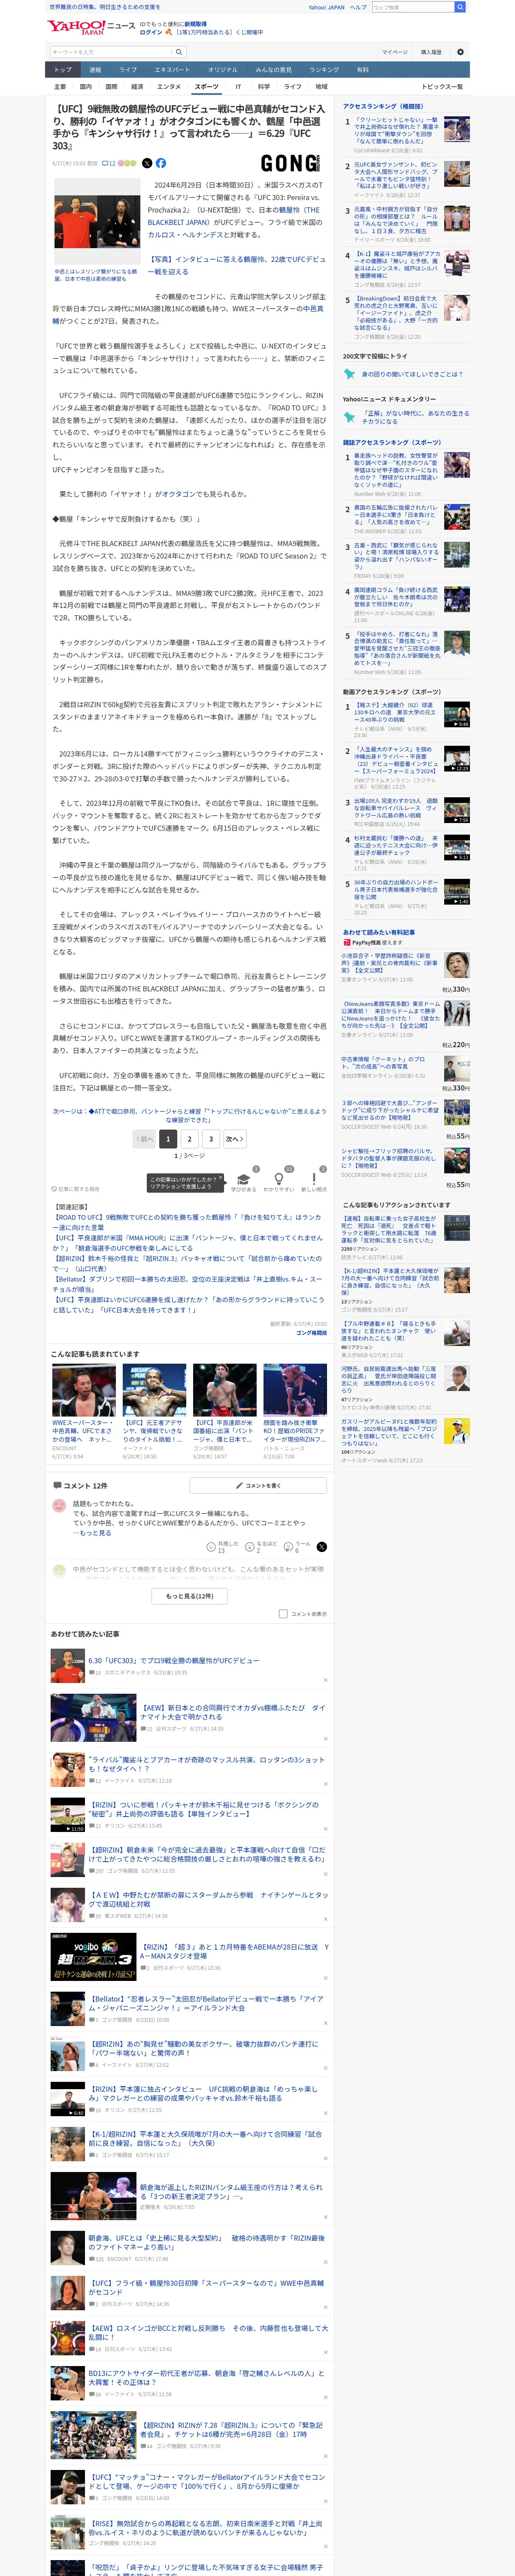
Task: Select the トップ navigation tab
Action: (x=63, y=70)
